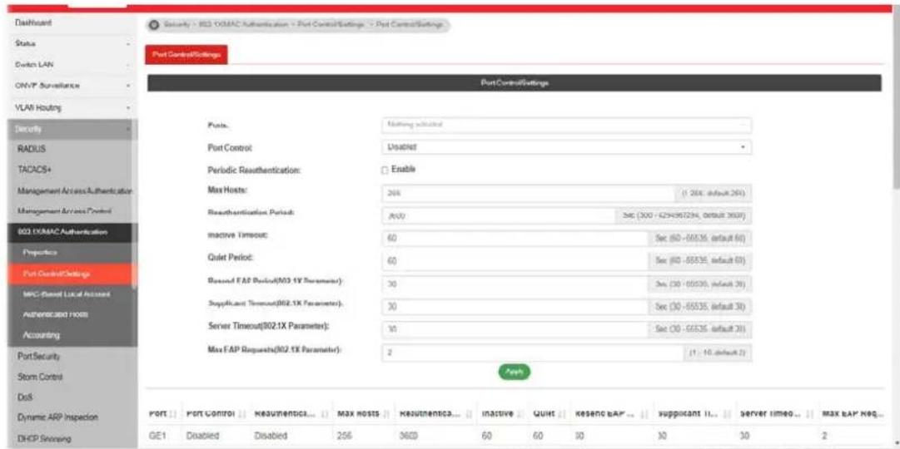Open TACACS+ settings page
Screen dimensions: 900x449
(69, 170)
